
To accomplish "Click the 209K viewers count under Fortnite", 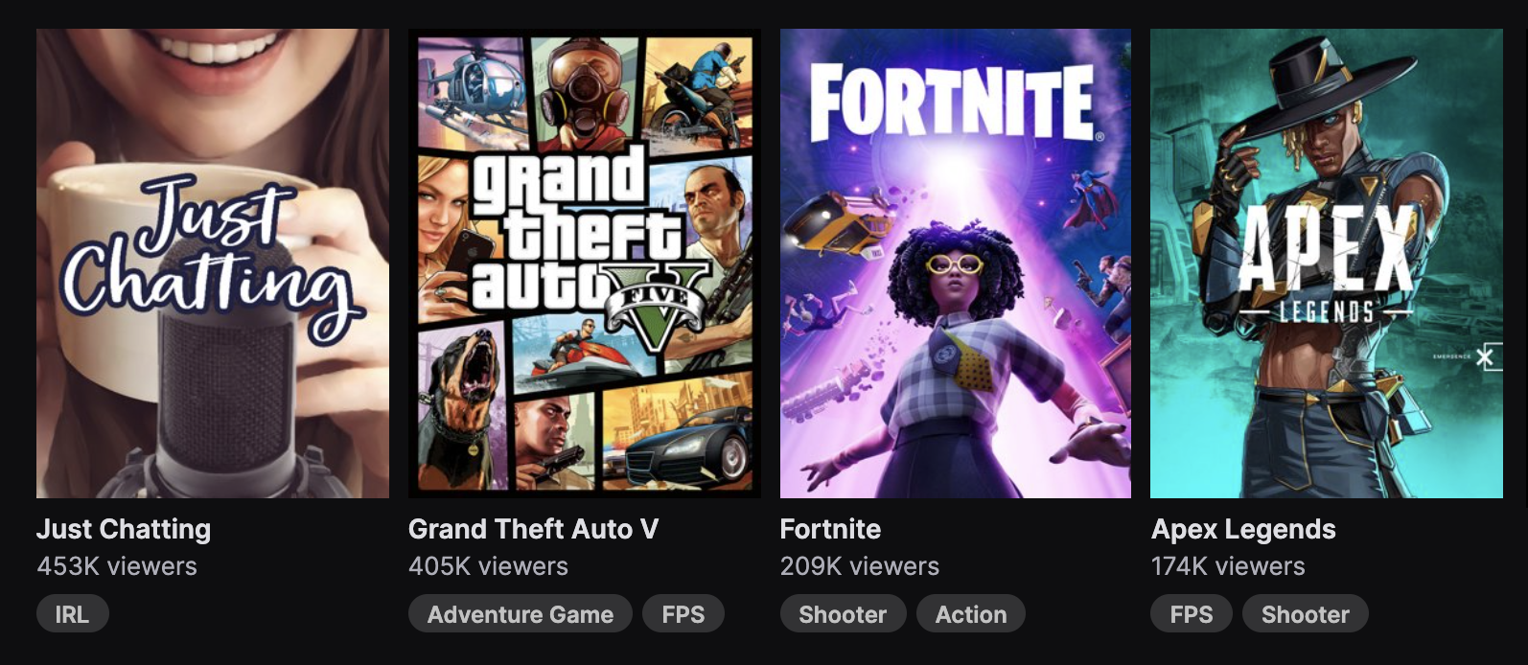I will [x=860, y=566].
